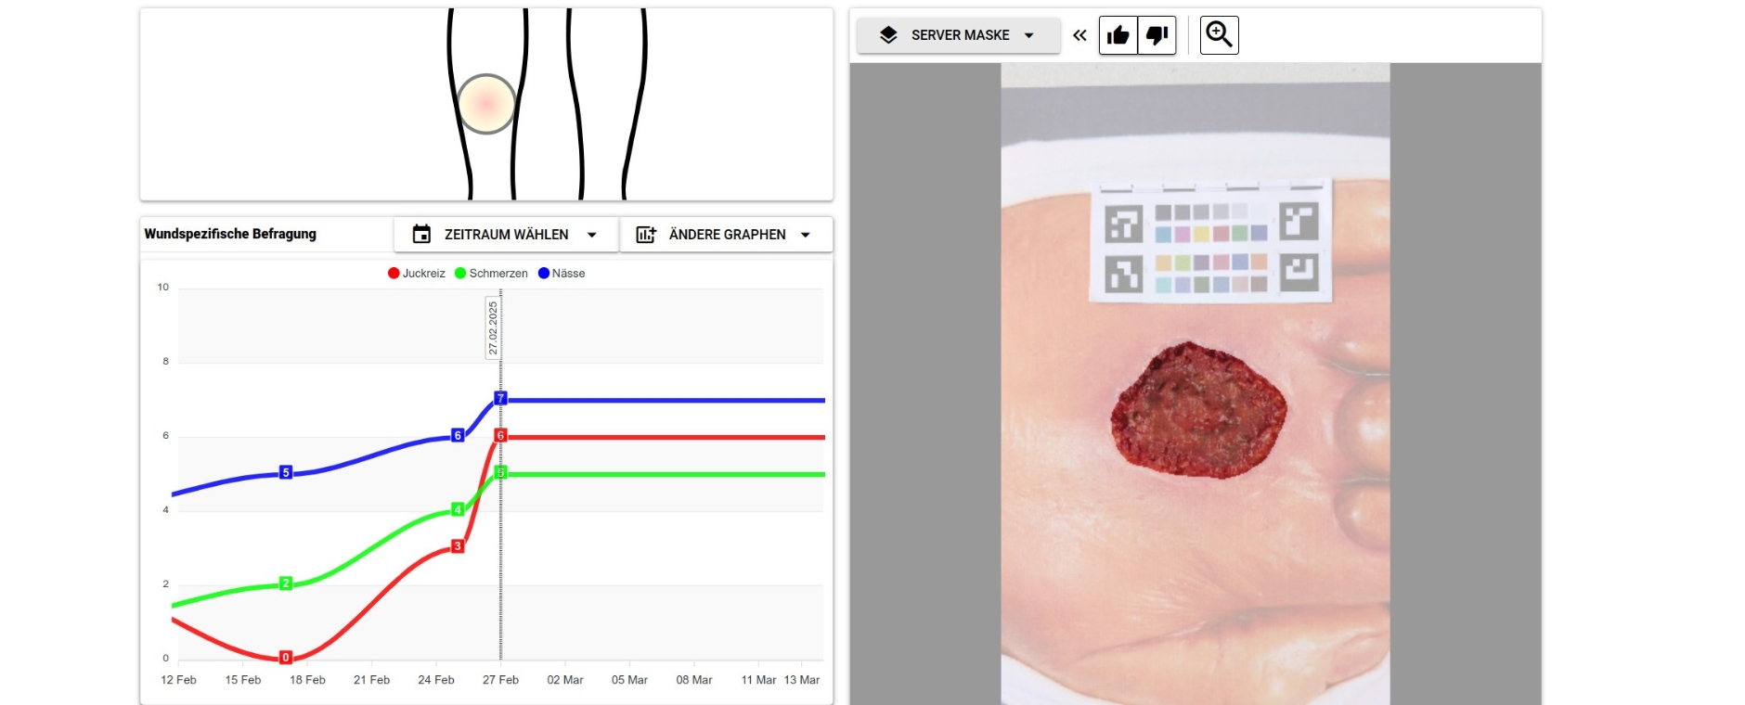Click the color calibration card in photo
This screenshot has width=1745, height=705.
click(1211, 241)
